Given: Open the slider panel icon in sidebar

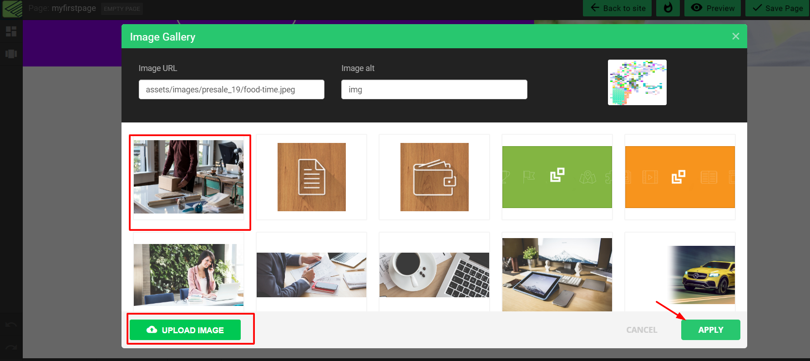Looking at the screenshot, I should pos(11,54).
